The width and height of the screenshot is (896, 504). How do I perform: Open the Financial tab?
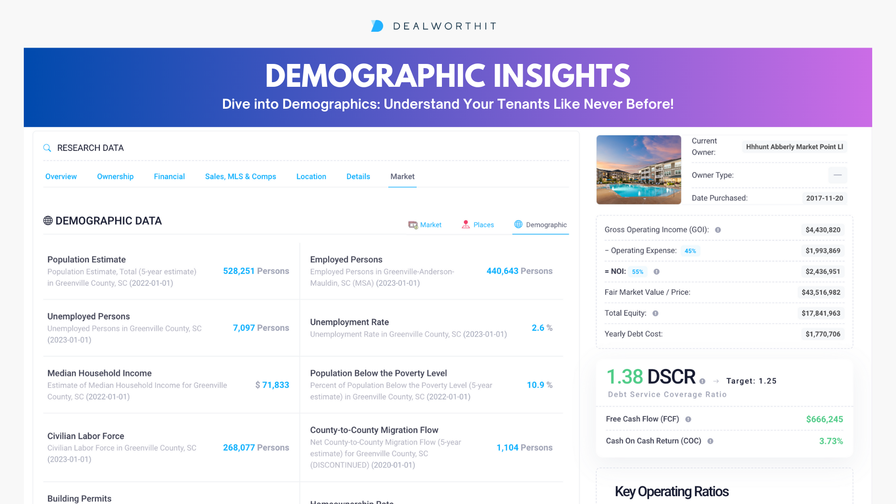[169, 176]
